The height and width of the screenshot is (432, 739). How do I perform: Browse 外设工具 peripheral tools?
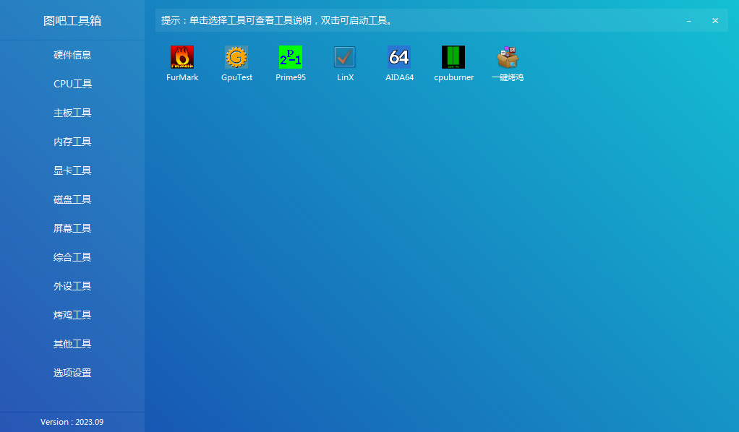pos(72,286)
